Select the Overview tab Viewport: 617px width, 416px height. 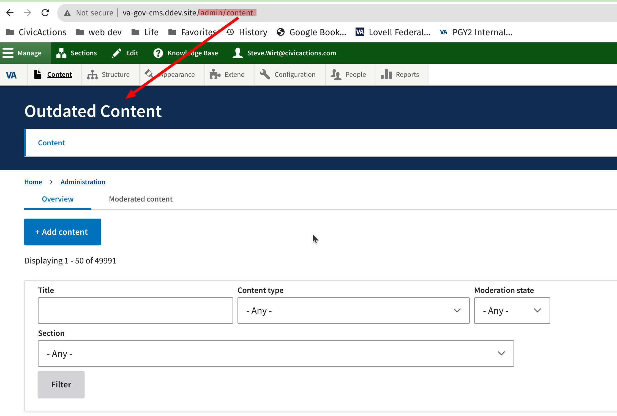click(58, 199)
